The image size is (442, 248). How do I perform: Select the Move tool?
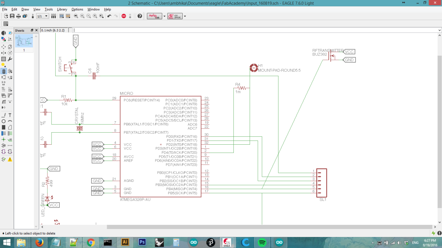[x=3, y=46]
